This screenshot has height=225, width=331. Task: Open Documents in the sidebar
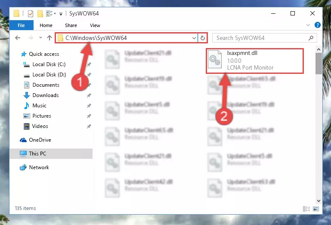tap(41, 85)
